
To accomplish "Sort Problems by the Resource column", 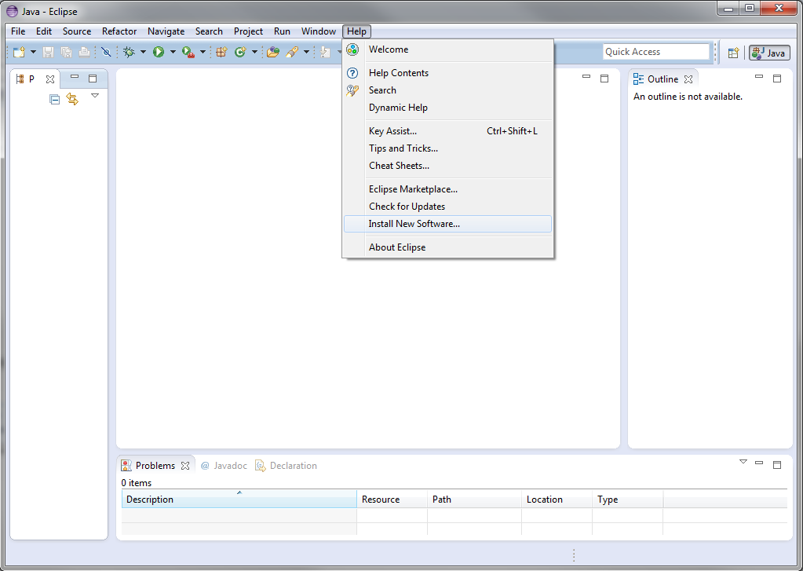I will (392, 500).
